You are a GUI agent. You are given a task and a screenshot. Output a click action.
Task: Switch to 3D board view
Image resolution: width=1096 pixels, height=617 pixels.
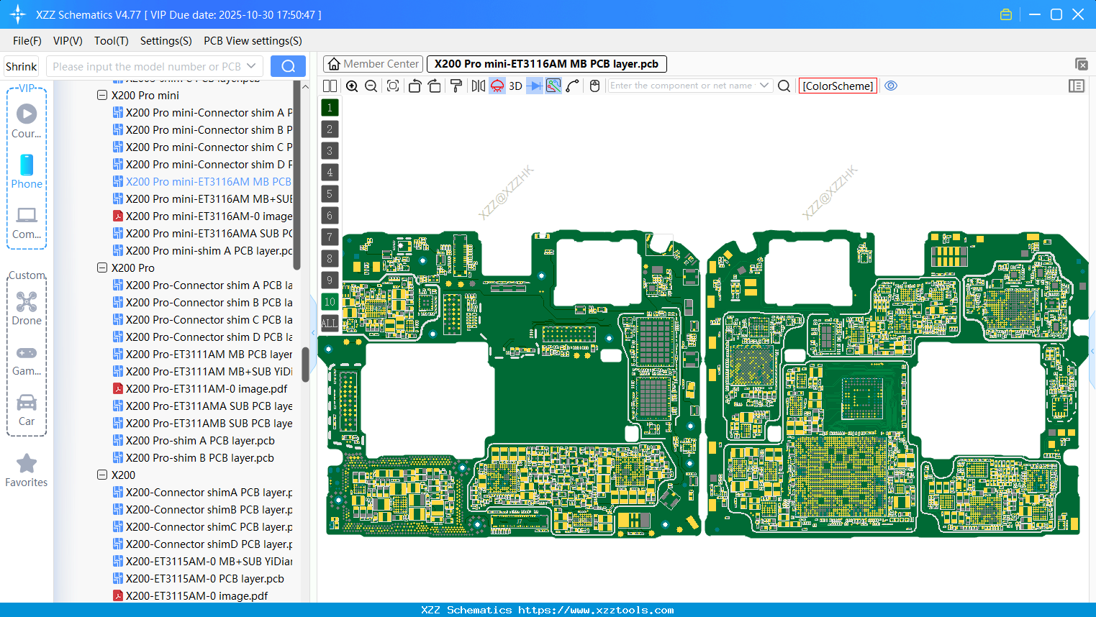(x=515, y=86)
